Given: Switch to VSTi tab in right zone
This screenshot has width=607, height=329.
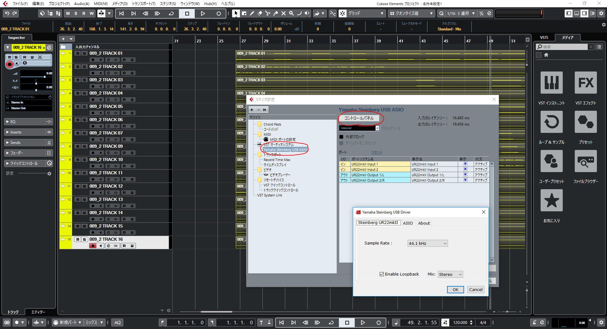Looking at the screenshot, I should pyautogui.click(x=544, y=38).
